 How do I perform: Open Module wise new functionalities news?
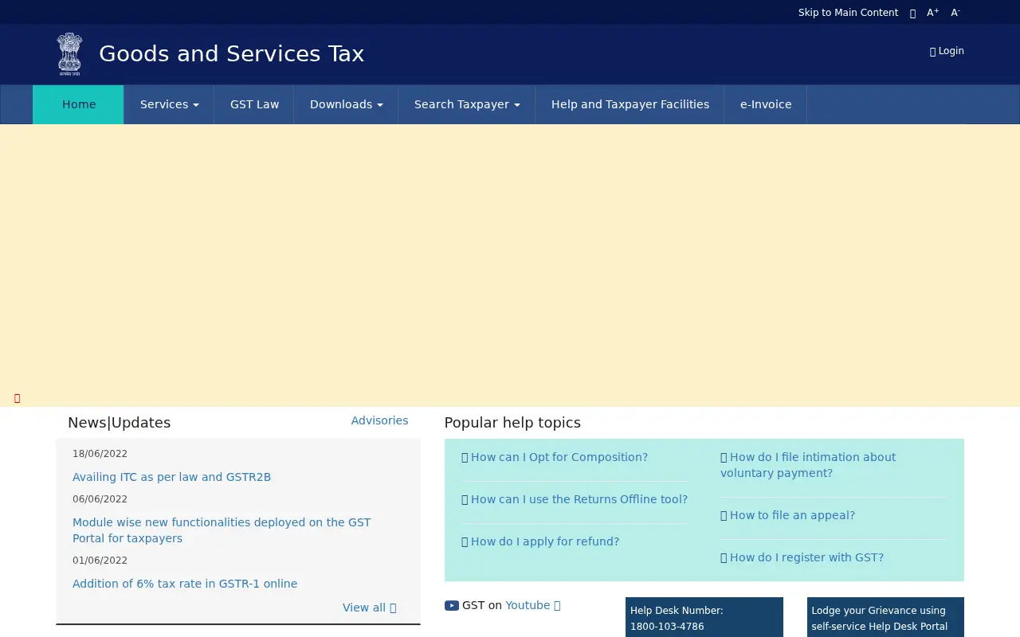(222, 530)
